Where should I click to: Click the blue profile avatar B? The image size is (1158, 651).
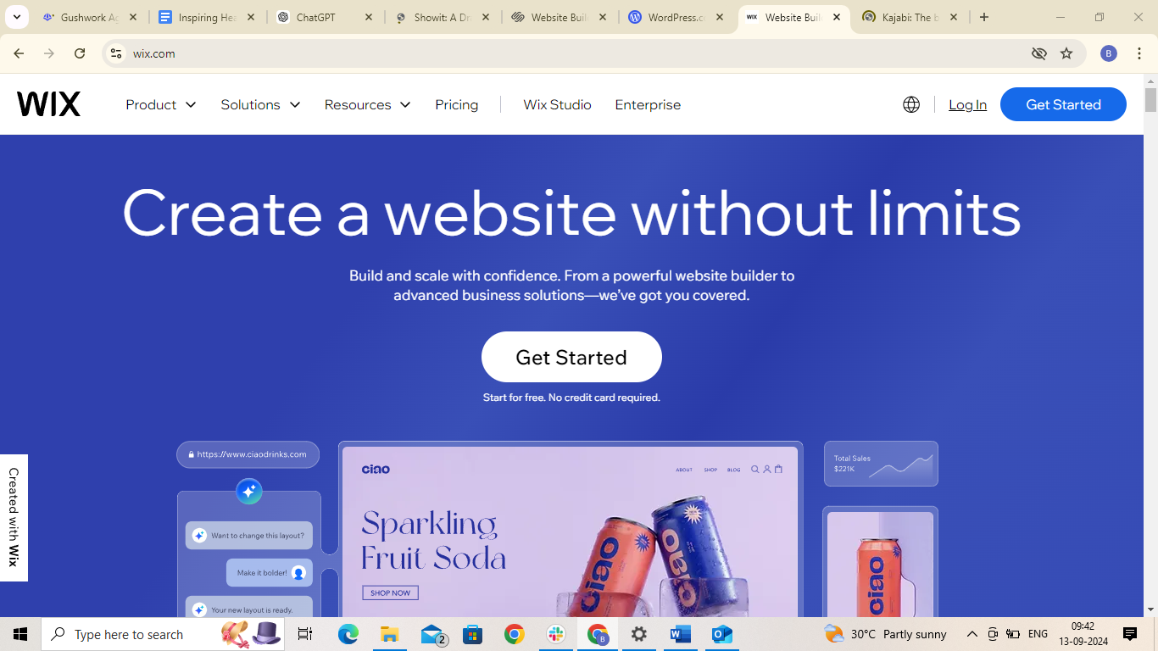click(1109, 53)
